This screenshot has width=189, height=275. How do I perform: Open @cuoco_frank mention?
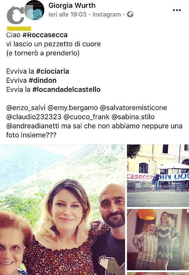[86, 117]
